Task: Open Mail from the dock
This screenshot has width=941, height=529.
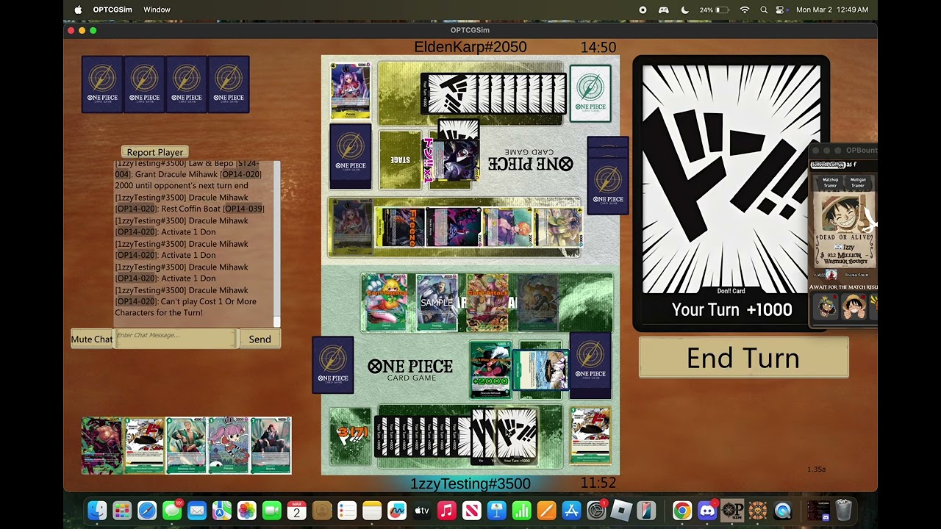Action: [x=197, y=510]
